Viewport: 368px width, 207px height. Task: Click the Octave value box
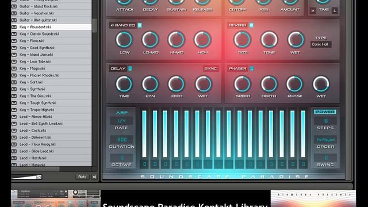click(121, 158)
